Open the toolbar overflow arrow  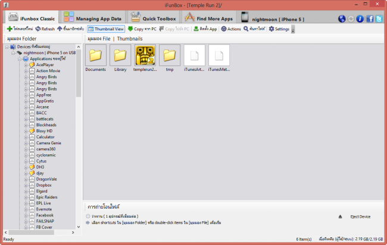(293, 29)
